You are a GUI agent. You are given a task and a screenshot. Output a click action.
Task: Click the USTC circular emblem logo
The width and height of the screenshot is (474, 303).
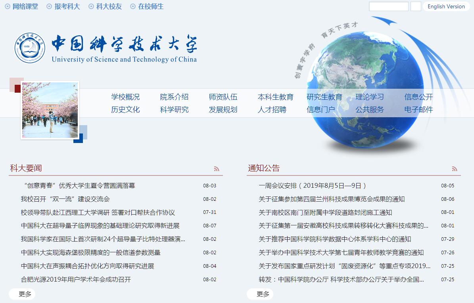tap(30, 48)
